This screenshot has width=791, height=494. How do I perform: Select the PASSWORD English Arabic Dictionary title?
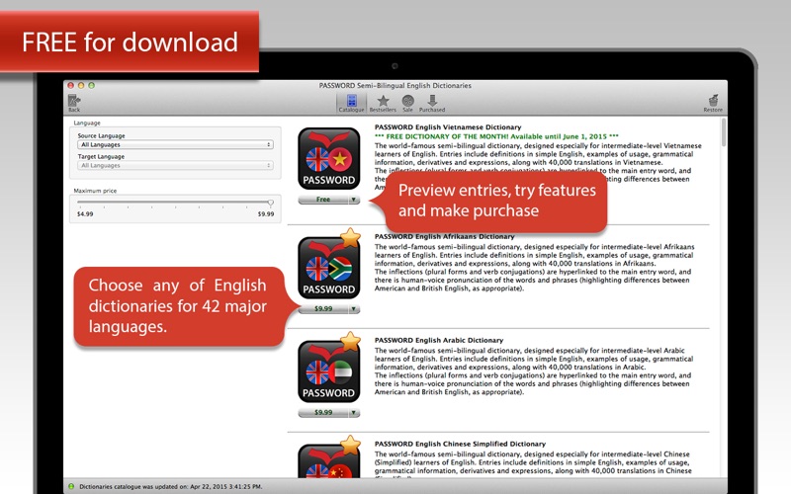click(439, 340)
